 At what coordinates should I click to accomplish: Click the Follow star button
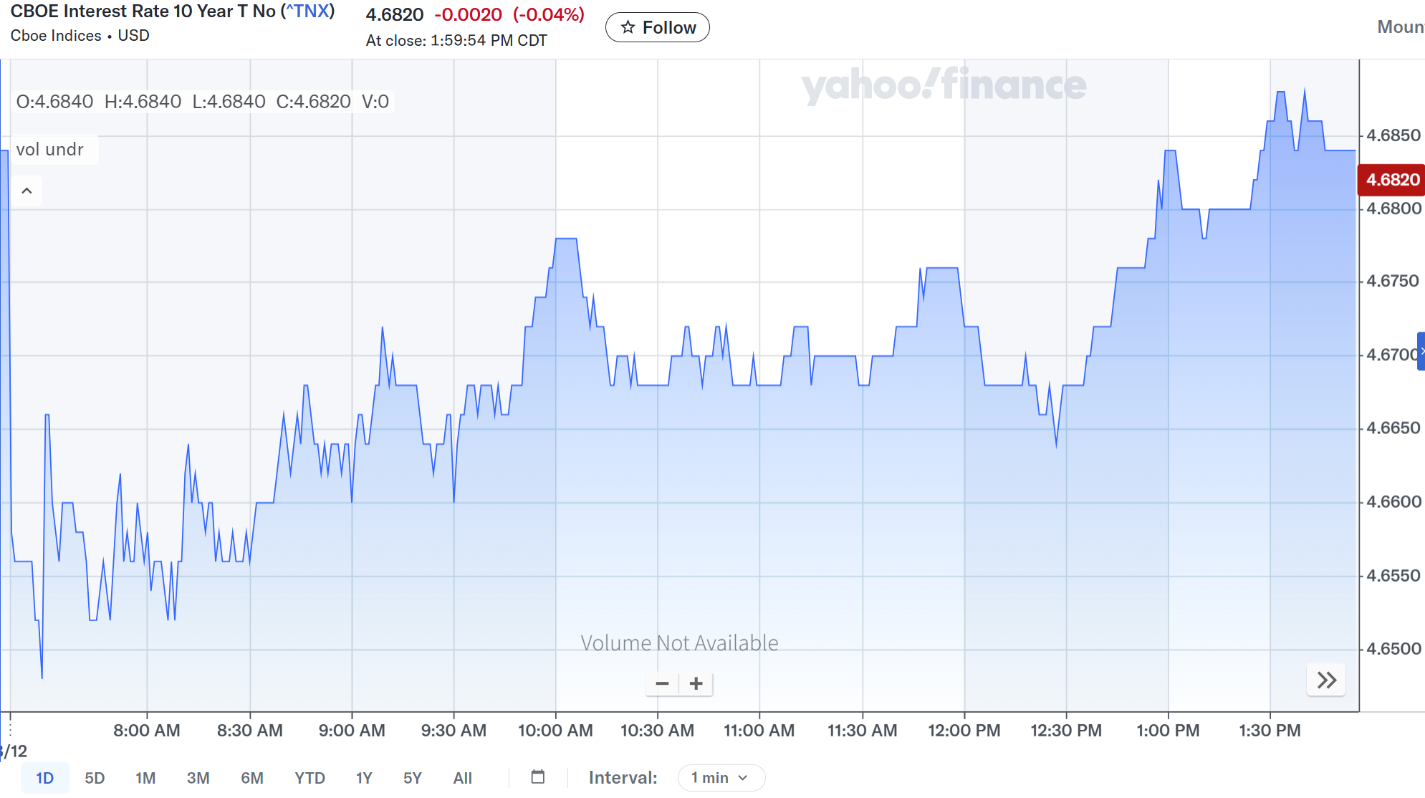pos(657,27)
